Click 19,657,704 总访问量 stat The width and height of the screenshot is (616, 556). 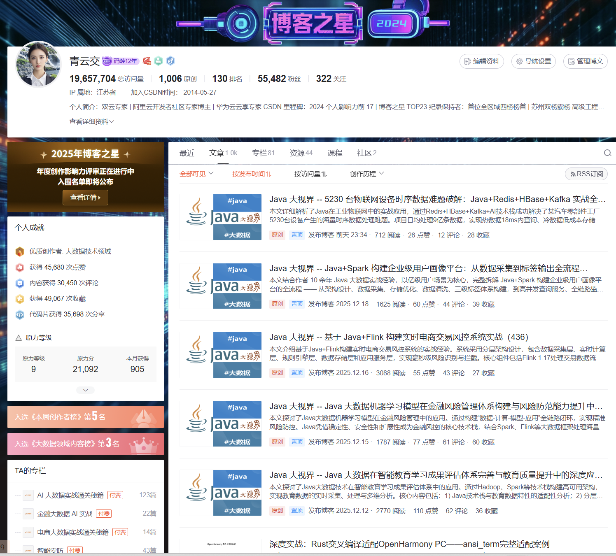click(107, 79)
